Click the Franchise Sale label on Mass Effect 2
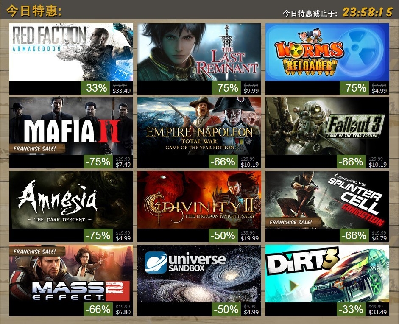Image resolution: width=399 pixels, height=324 pixels. pos(35,251)
